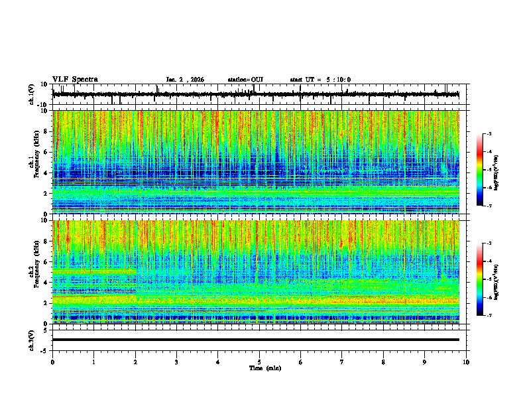
Task: Click the ch.1(V) waveform axis label
Action: [32, 94]
